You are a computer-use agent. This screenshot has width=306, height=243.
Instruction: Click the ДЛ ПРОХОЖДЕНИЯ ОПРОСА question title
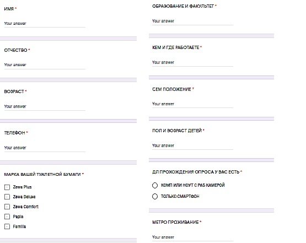tap(196, 172)
